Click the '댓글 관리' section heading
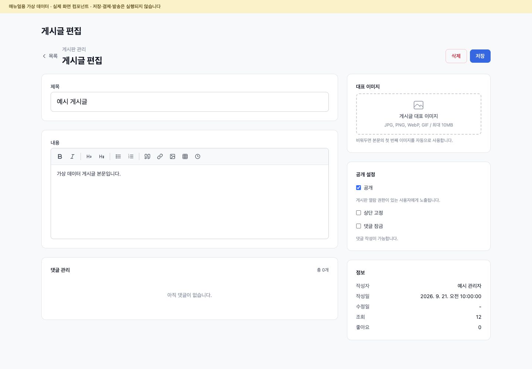The image size is (532, 369). pyautogui.click(x=60, y=270)
